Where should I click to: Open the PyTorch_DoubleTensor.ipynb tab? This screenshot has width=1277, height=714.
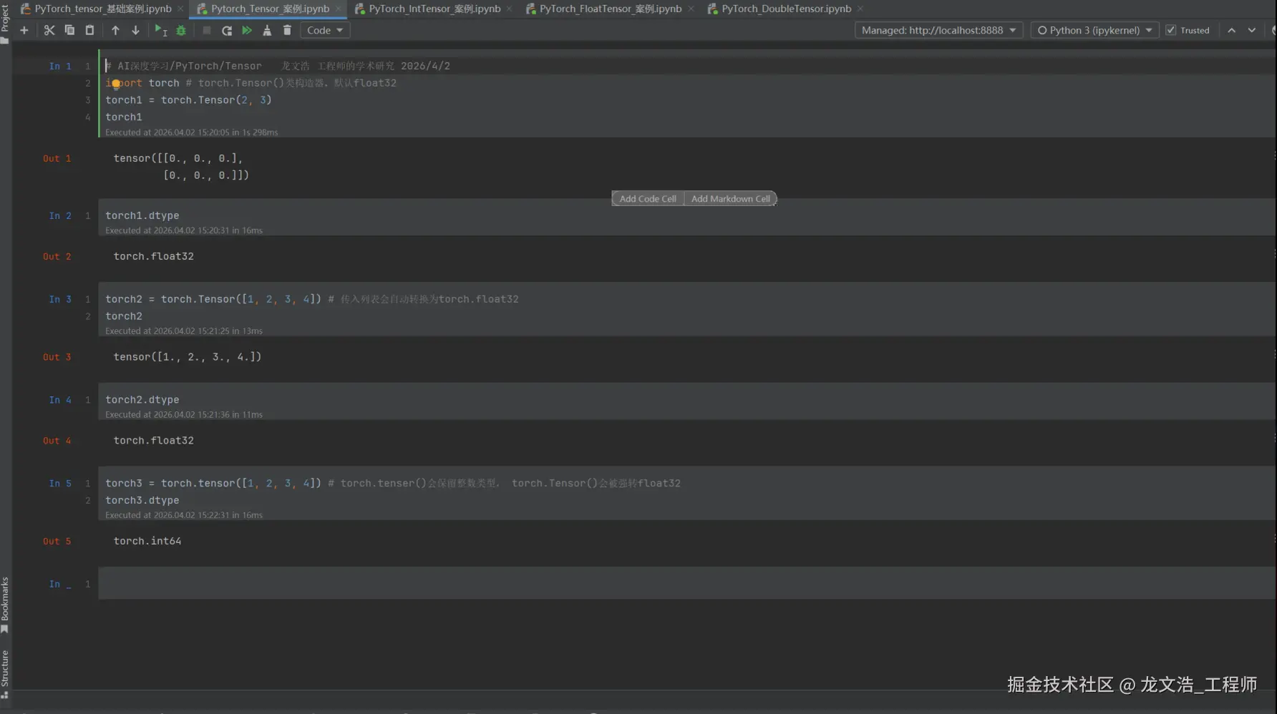tap(786, 9)
